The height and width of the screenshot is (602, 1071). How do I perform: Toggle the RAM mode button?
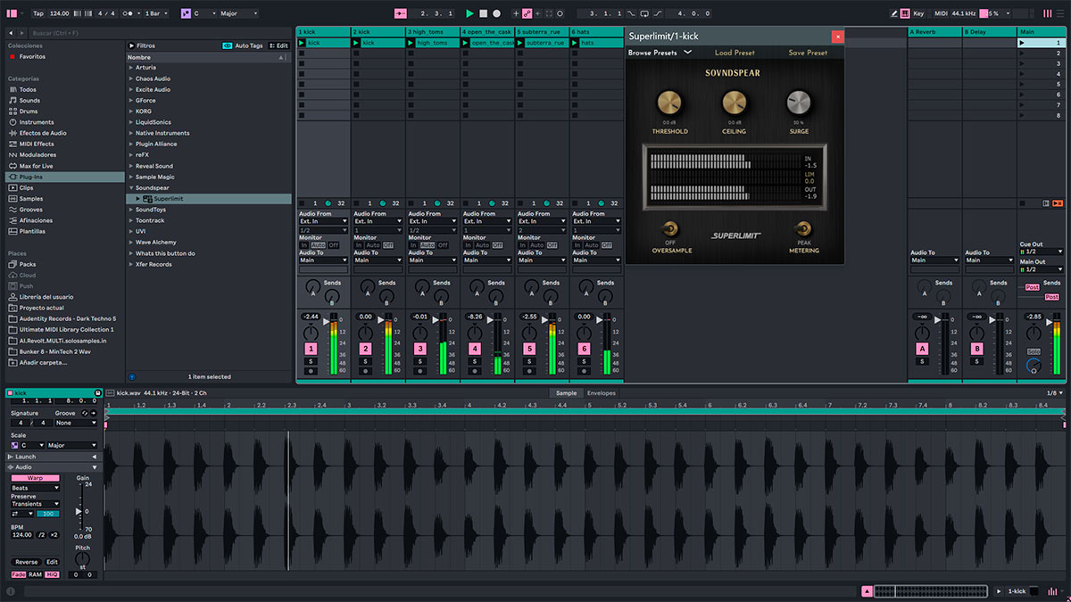(x=36, y=574)
